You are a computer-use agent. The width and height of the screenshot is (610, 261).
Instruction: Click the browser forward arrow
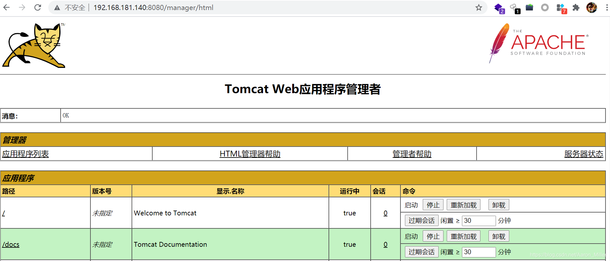point(22,7)
